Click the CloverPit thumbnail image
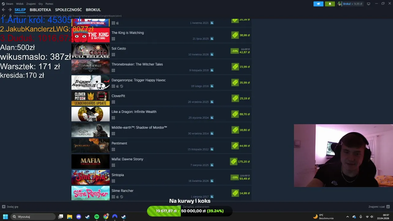The image size is (393, 221). [90, 98]
